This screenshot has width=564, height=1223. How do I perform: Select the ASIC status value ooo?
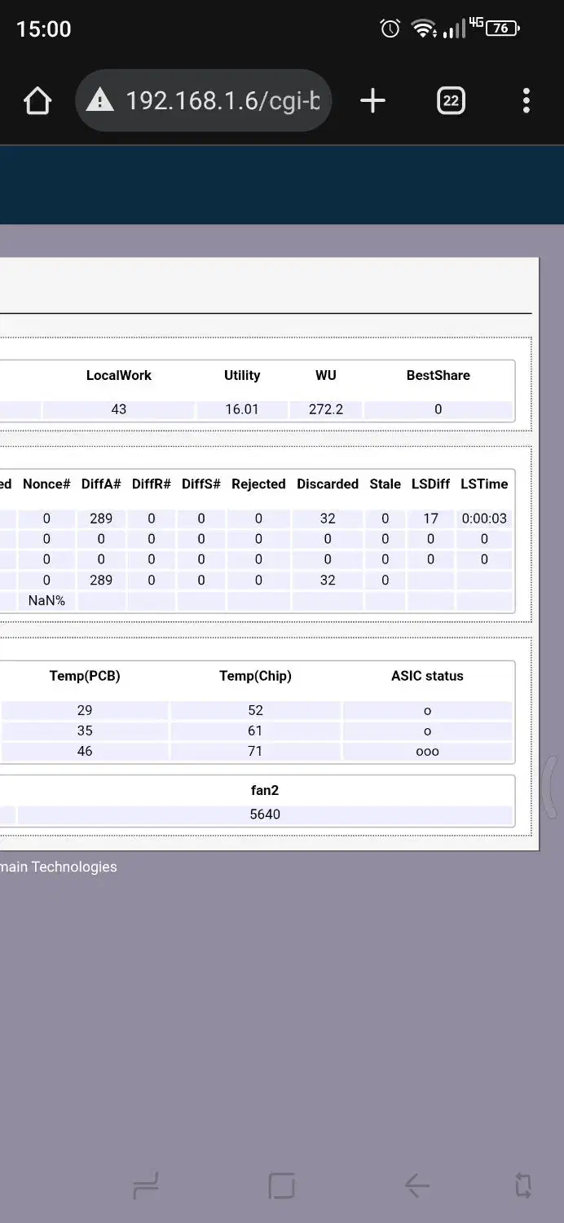click(x=427, y=752)
